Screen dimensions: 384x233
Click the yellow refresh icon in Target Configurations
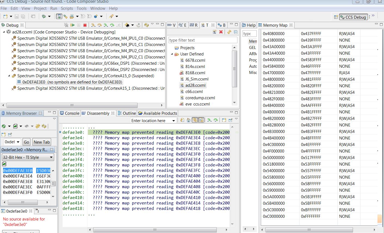[229, 32]
